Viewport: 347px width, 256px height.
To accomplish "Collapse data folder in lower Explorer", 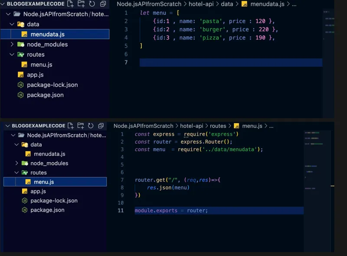I will [17, 145].
